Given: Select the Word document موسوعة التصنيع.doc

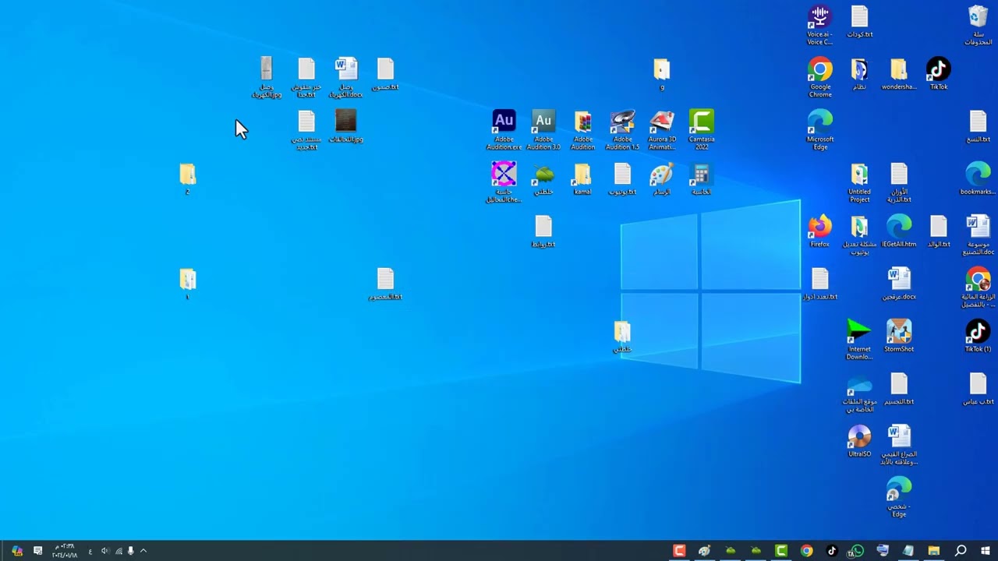Looking at the screenshot, I should 978,235.
